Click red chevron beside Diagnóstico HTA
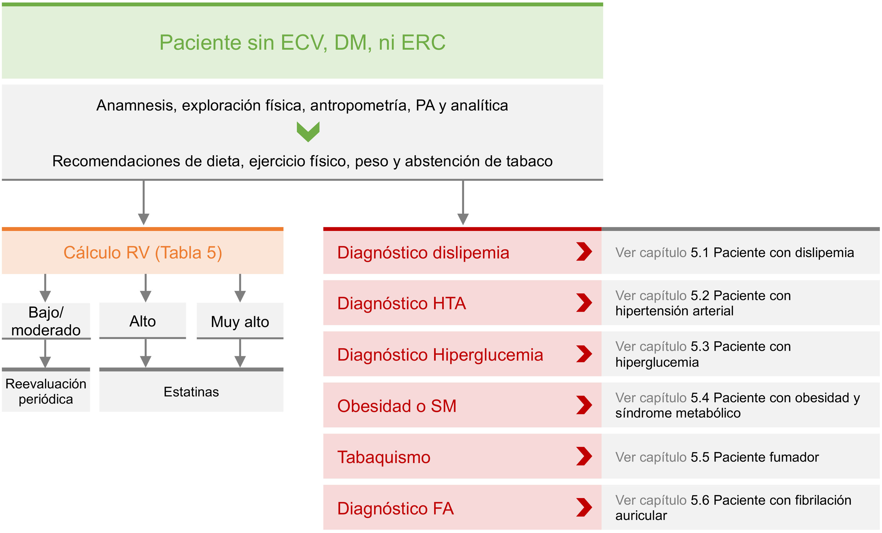882x533 pixels. 584,303
